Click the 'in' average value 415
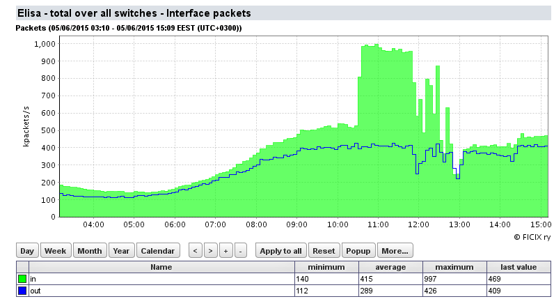The height and width of the screenshot is (306, 554). [x=366, y=279]
